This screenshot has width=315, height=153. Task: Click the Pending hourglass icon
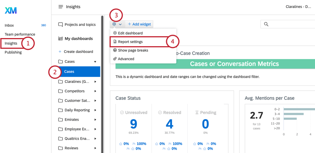click(197, 113)
